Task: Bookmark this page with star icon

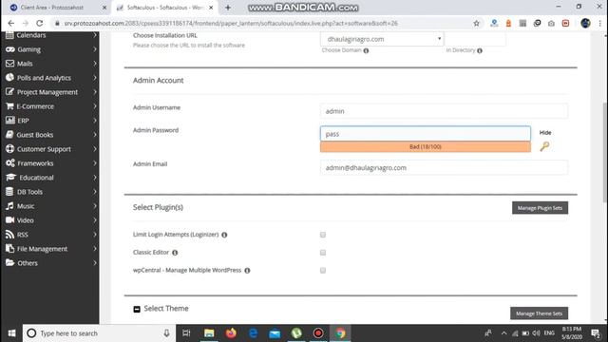Action: (476, 23)
